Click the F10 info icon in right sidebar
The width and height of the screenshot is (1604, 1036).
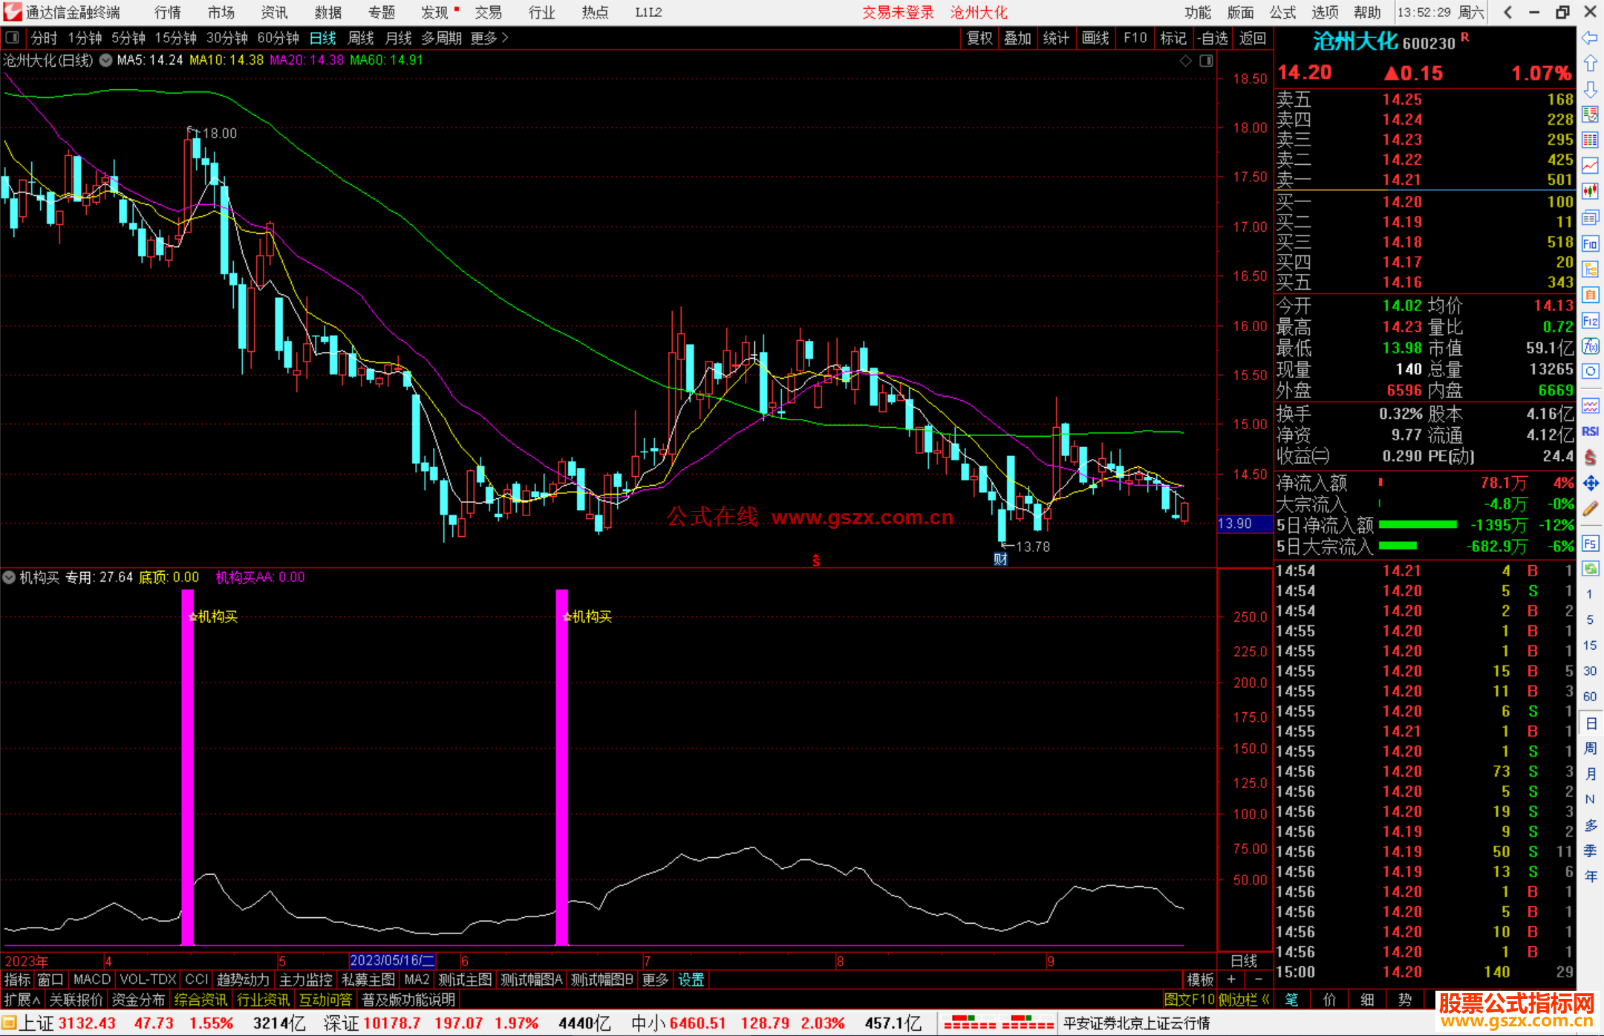coord(1590,244)
